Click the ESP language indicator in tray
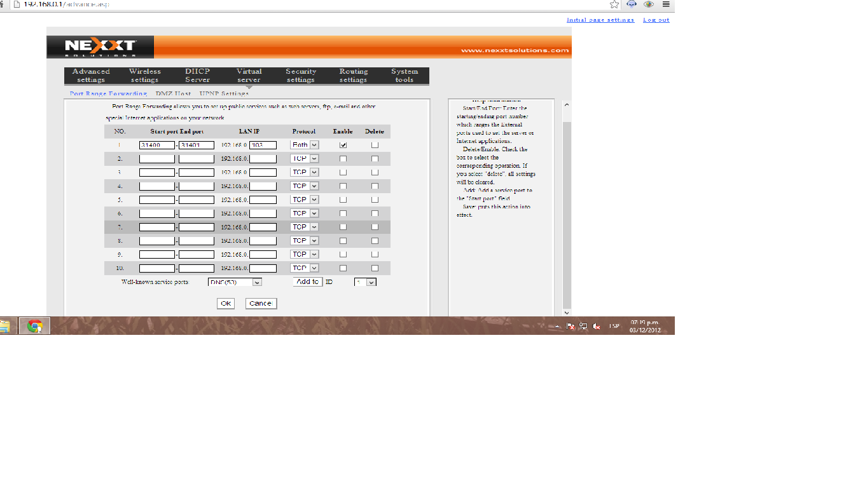Image resolution: width=865 pixels, height=488 pixels. tap(614, 326)
